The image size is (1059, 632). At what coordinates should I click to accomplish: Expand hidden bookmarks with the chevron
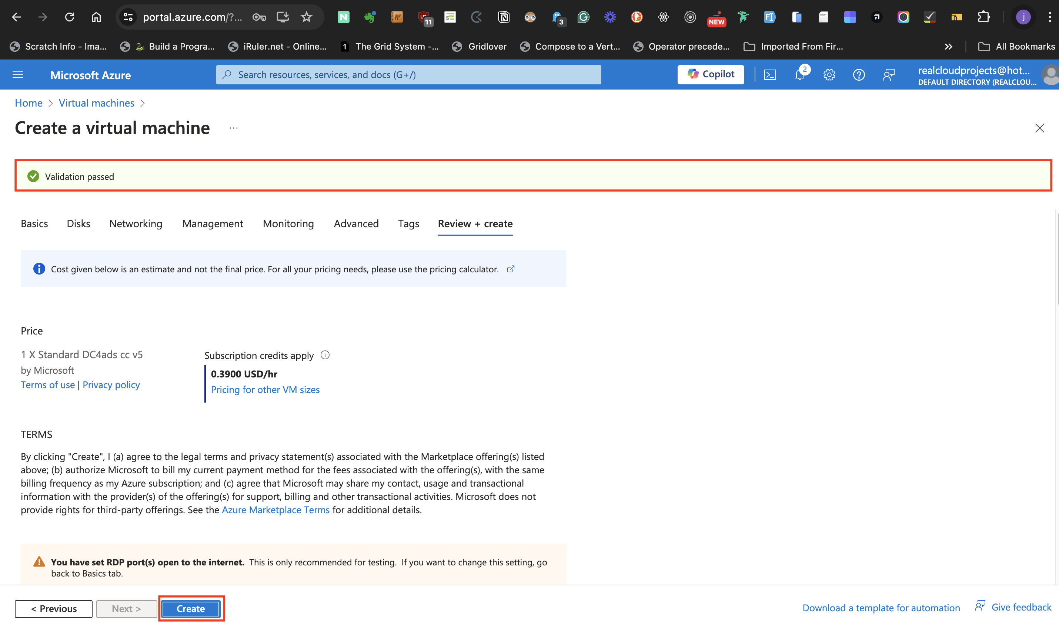click(949, 46)
